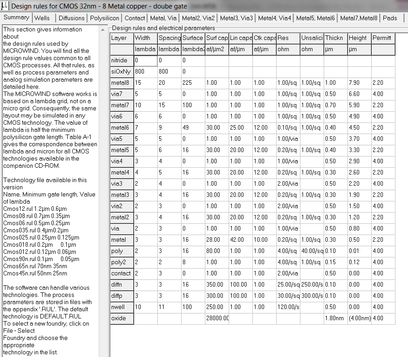This screenshot has width=408, height=357.
Task: Click diffn Surf cap value 350.00
Action: 217,284
